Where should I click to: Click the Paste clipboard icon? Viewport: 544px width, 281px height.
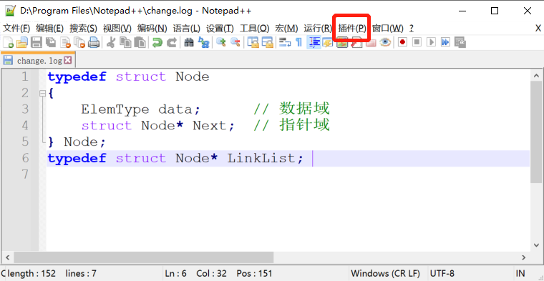coord(140,42)
